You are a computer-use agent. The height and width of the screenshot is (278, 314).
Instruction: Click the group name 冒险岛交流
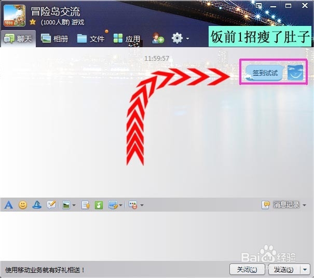tap(56, 11)
